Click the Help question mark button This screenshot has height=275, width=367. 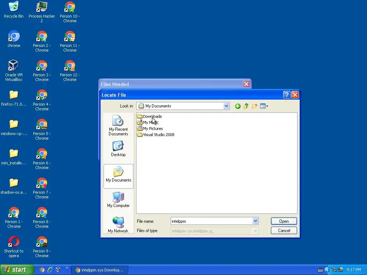tap(287, 95)
